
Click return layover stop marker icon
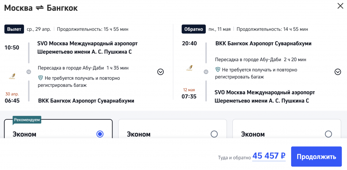(206, 72)
